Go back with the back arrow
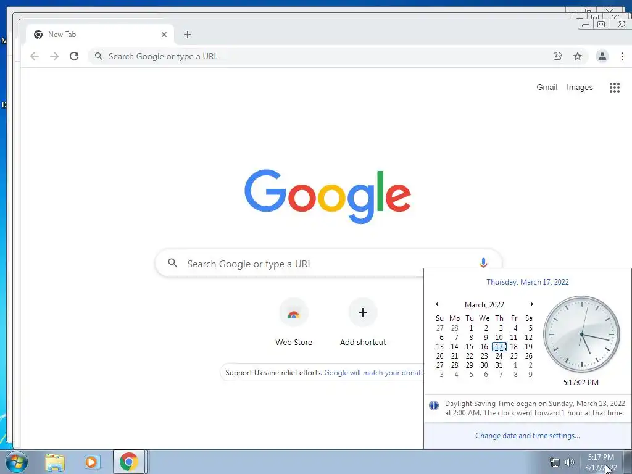The height and width of the screenshot is (474, 632). point(35,56)
